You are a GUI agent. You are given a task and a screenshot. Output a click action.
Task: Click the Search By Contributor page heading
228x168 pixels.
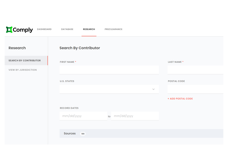pos(80,48)
